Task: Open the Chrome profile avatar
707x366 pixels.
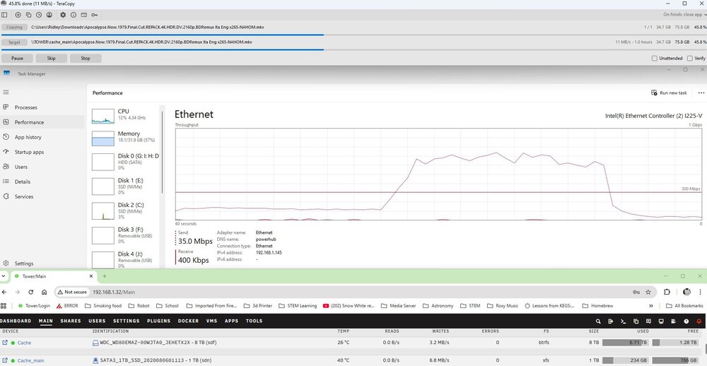Action: pos(686,292)
